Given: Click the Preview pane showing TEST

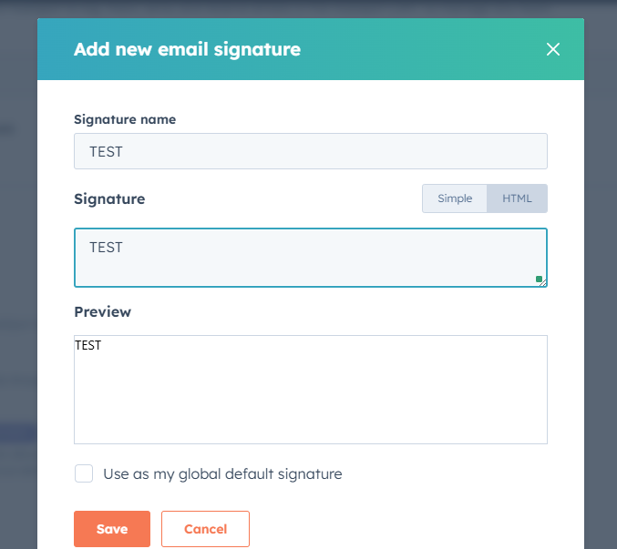Looking at the screenshot, I should point(310,401).
